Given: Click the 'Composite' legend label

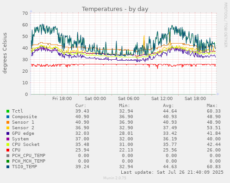Looking at the screenshot, I should coord(25,117).
